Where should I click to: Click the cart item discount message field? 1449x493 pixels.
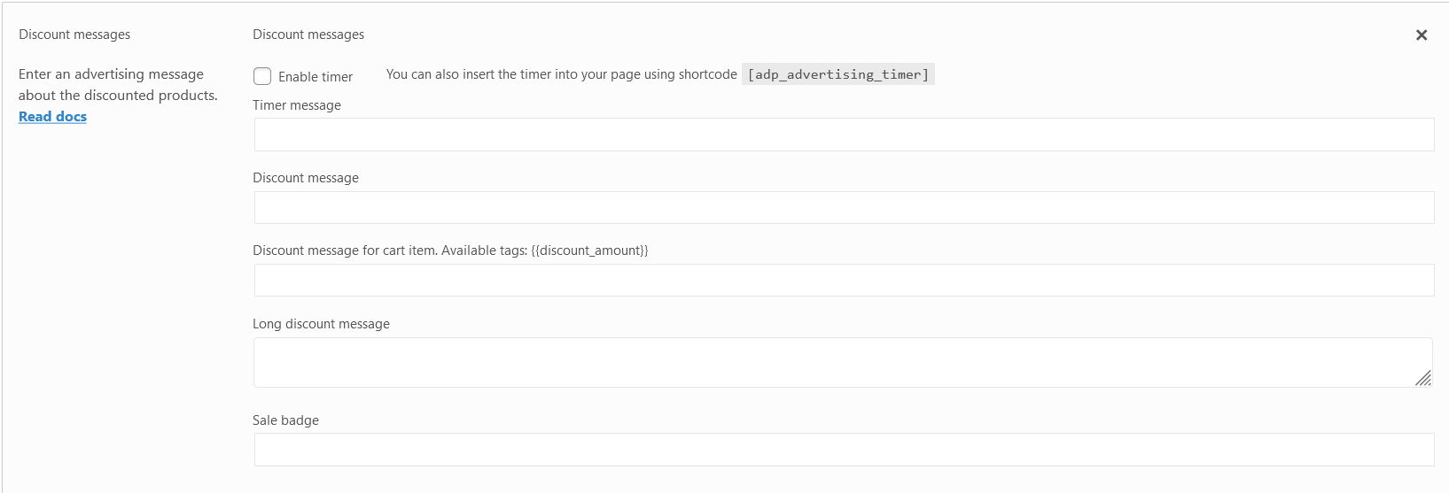coord(844,280)
